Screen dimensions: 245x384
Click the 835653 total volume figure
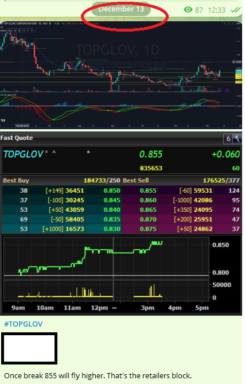(151, 168)
